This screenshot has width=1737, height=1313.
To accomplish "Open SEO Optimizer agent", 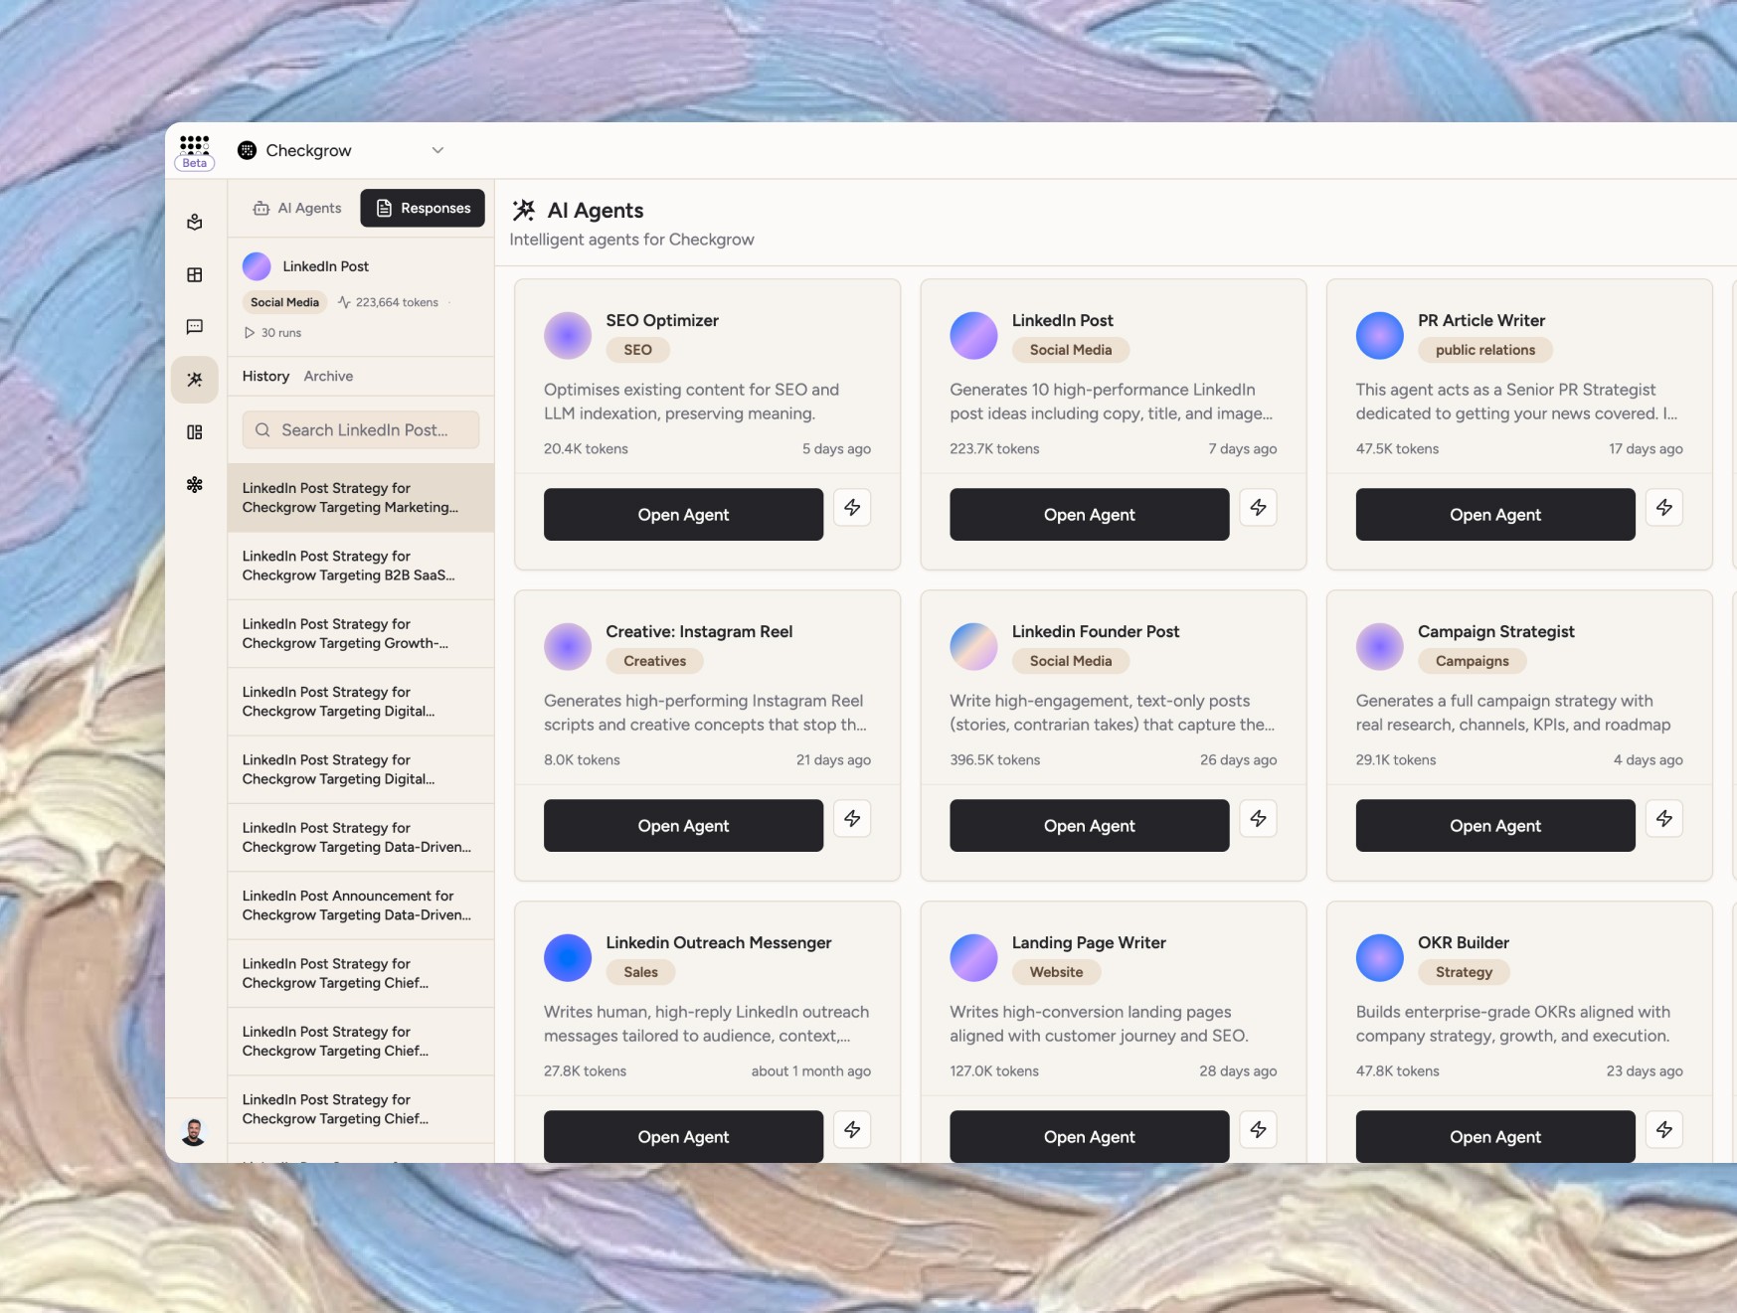I will (x=683, y=515).
